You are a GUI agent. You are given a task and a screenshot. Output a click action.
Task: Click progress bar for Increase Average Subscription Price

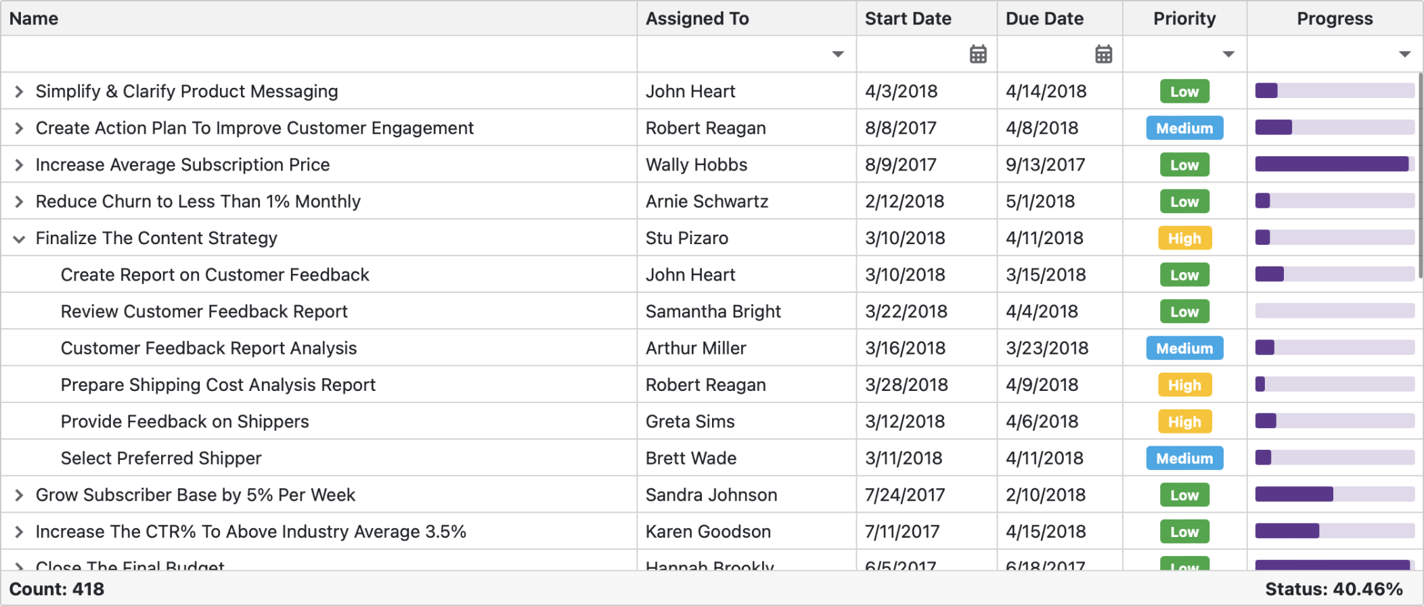click(x=1335, y=164)
